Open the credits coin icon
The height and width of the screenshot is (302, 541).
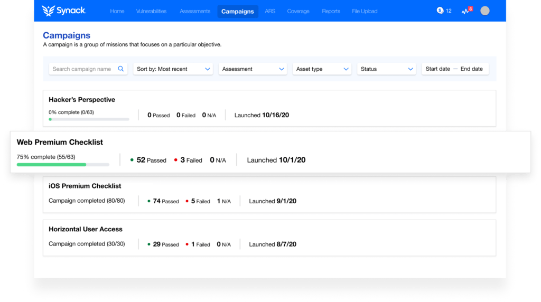point(440,11)
